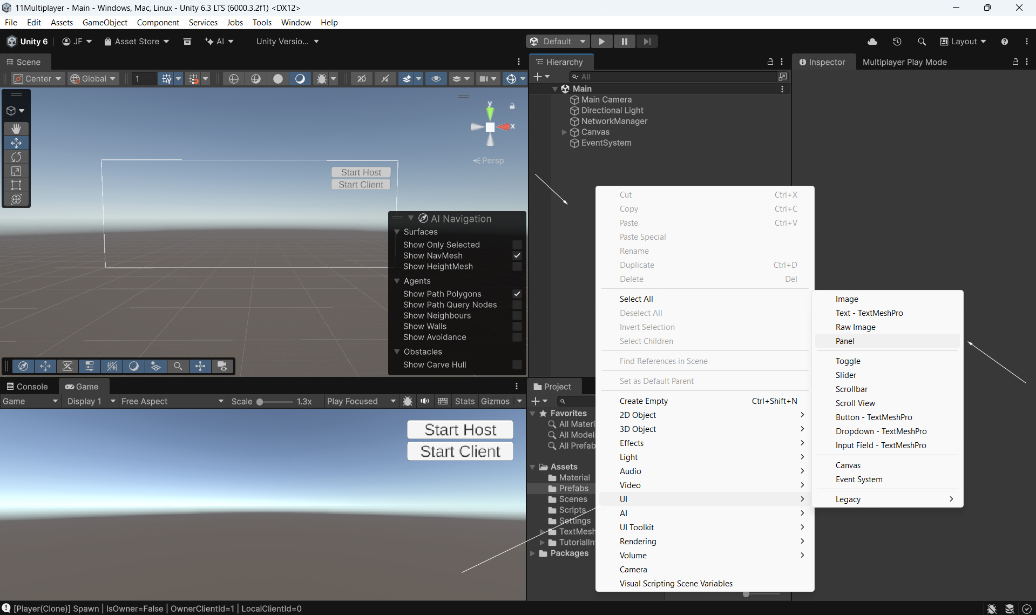Viewport: 1036px width, 615px height.
Task: Select the Rotate tool
Action: coord(16,157)
